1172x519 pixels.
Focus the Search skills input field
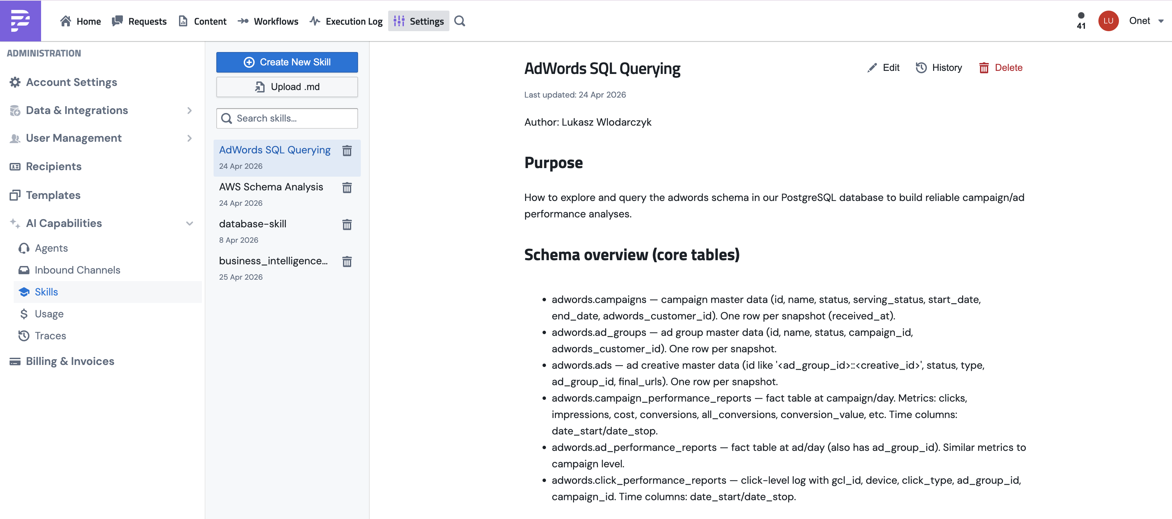pos(287,118)
